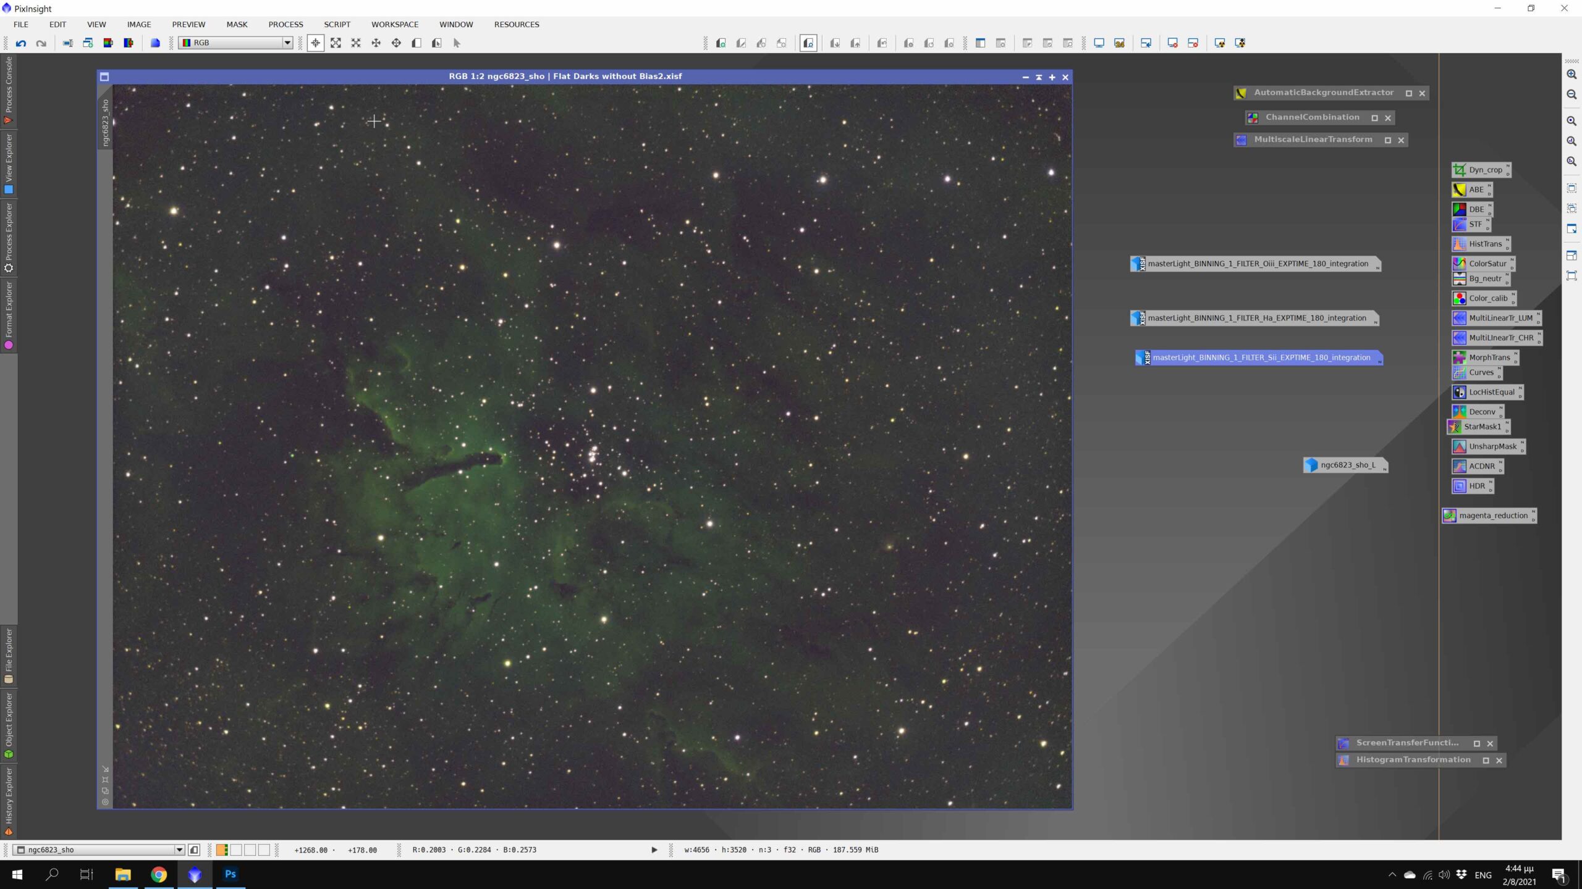Image resolution: width=1582 pixels, height=889 pixels.
Task: Click the 24-bit screen LUT icon
Action: point(1119,43)
